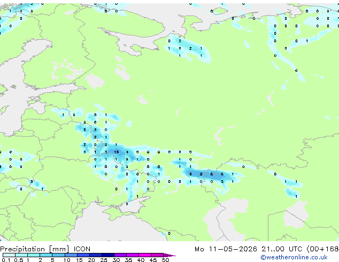339x262 pixels.
Task: Select the 5–10 mm legend color box
Action: [58, 255]
